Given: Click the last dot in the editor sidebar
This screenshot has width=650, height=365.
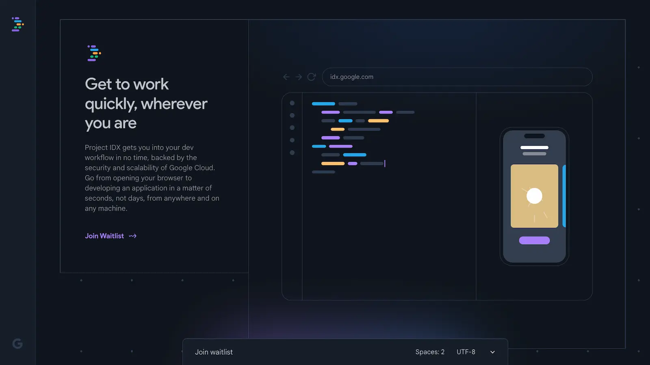Looking at the screenshot, I should click(292, 153).
